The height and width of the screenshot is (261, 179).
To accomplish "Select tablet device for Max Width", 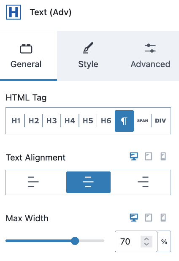I will coord(149,217).
